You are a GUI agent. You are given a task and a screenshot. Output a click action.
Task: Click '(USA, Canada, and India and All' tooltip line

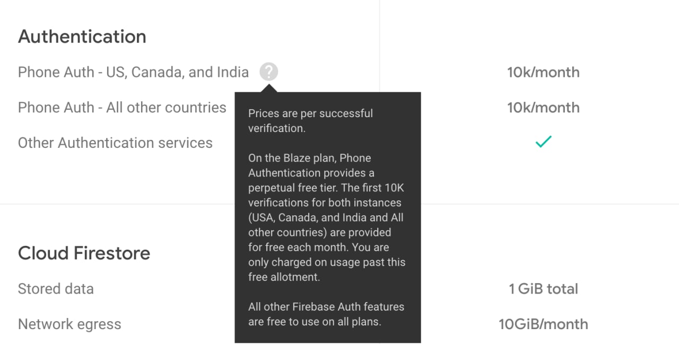click(x=326, y=217)
